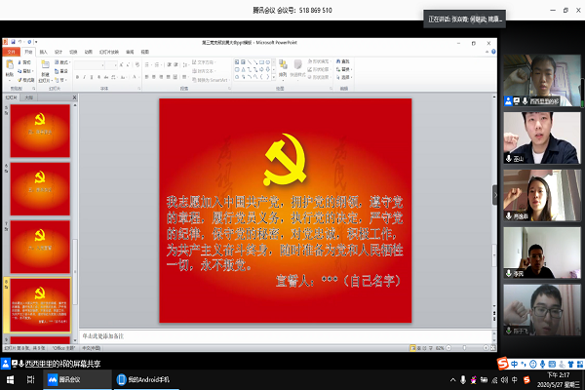
Task: Open the font name dropdown
Action: (101, 64)
